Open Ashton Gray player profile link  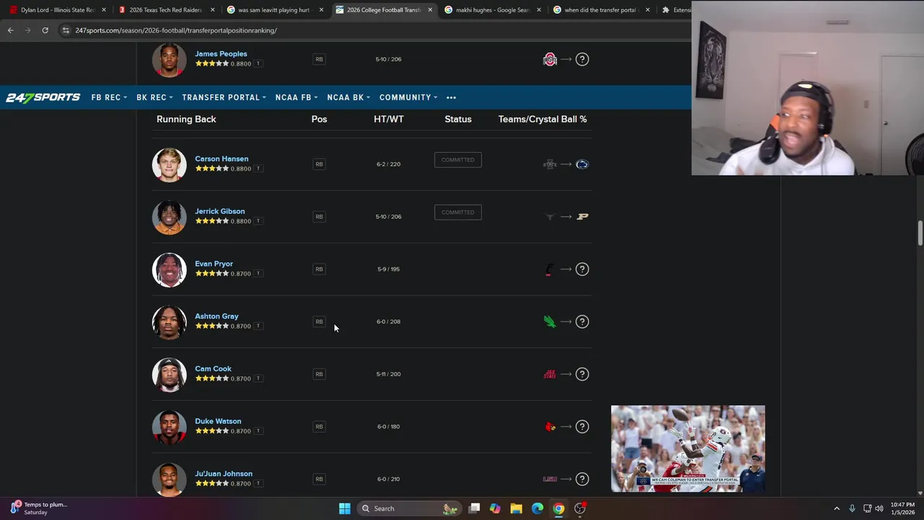click(x=217, y=316)
